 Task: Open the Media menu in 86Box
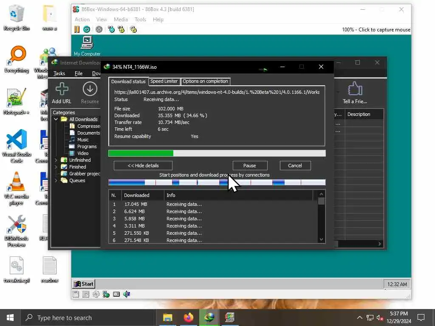(121, 20)
